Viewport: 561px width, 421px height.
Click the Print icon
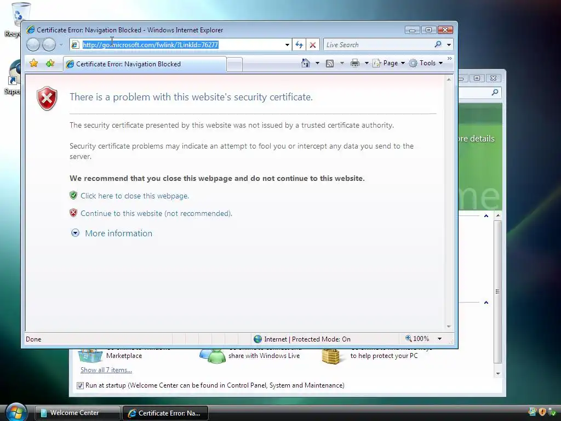[x=355, y=64]
